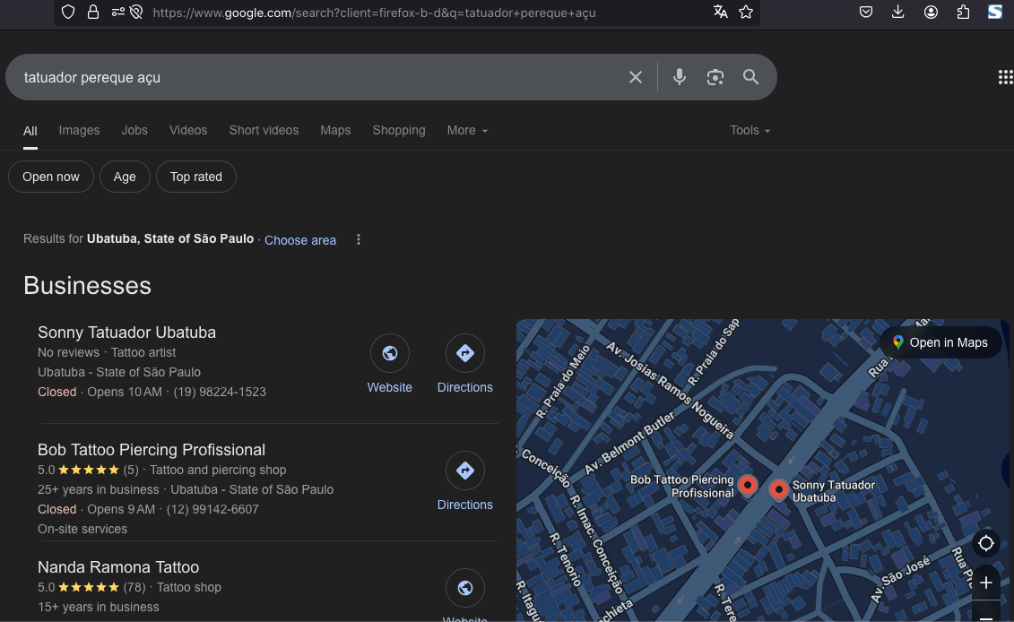Click the search magnifier icon
The height and width of the screenshot is (622, 1014).
coord(750,77)
